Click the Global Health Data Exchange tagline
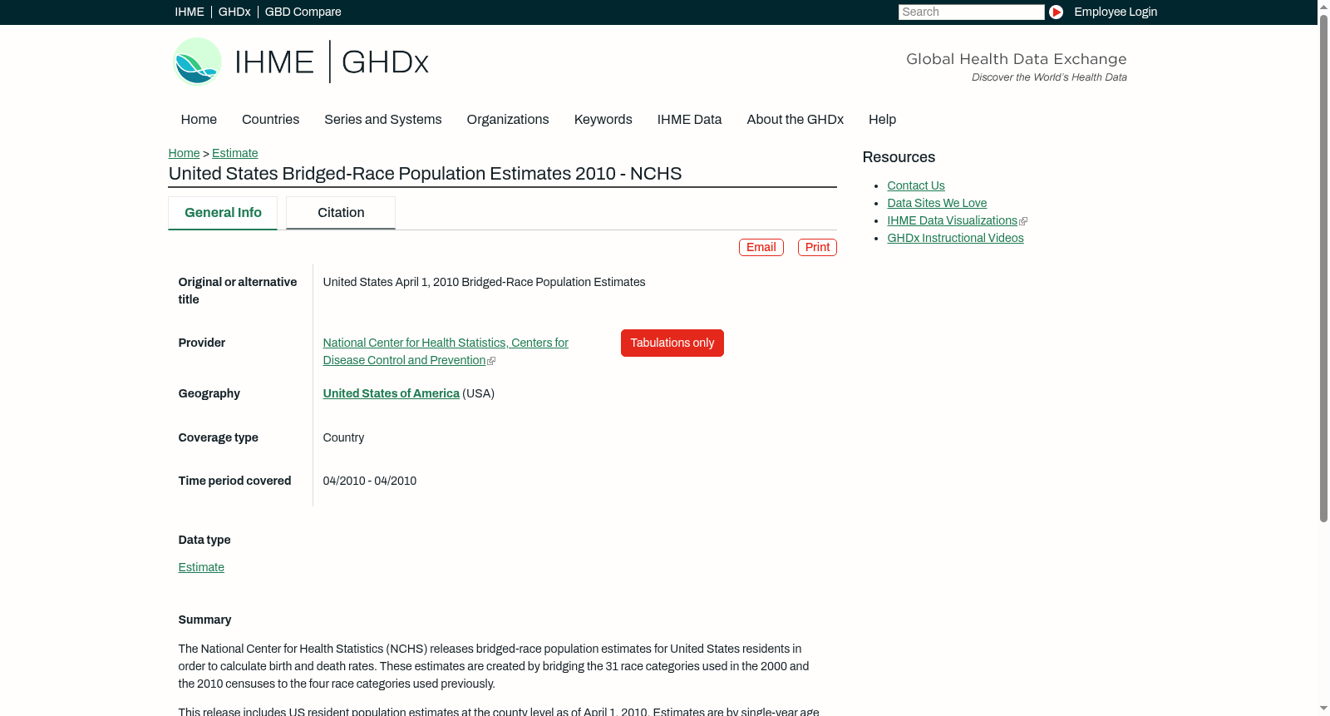The width and height of the screenshot is (1330, 716). pos(1016,59)
